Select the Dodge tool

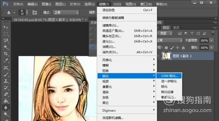click(x=6, y=114)
